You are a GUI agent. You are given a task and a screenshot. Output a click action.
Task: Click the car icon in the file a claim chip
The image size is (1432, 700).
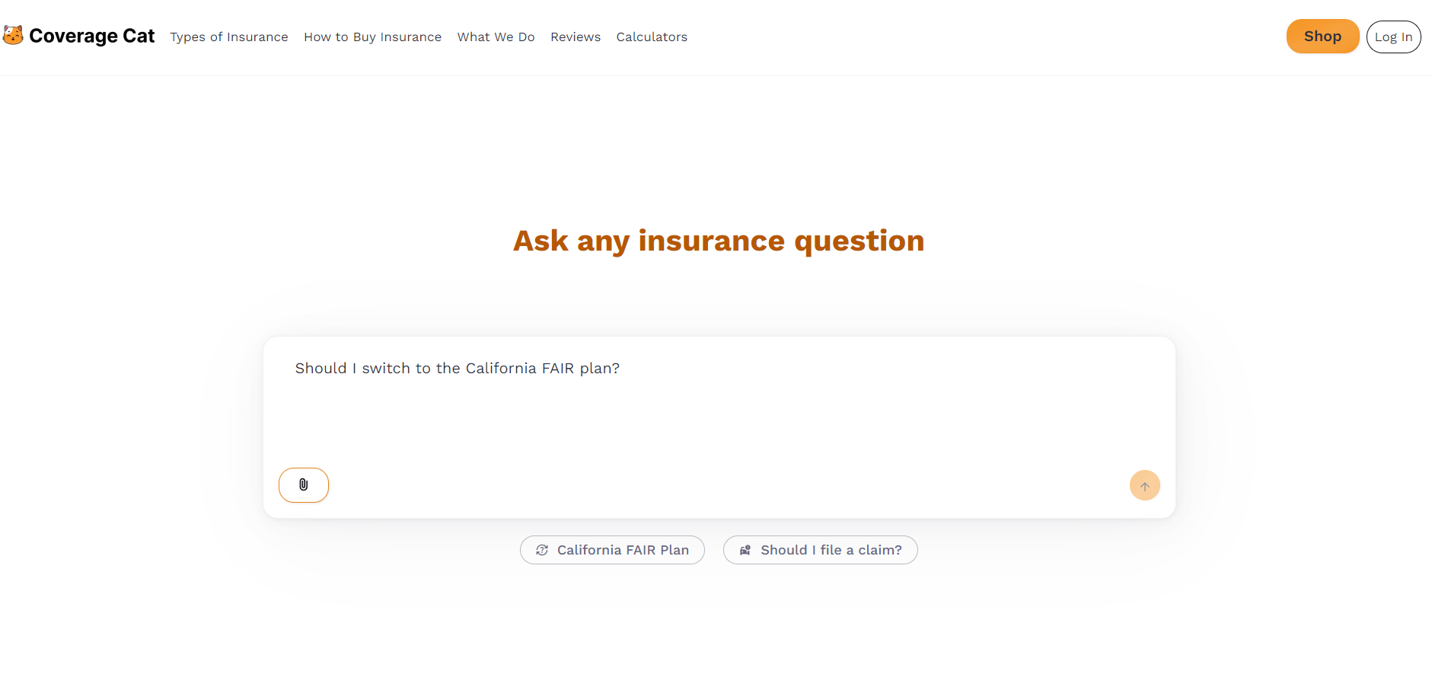745,550
